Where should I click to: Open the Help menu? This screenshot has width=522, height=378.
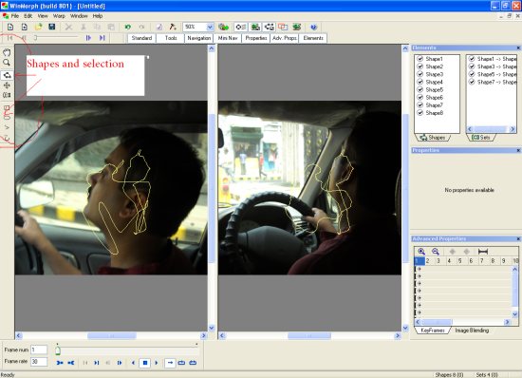point(98,16)
